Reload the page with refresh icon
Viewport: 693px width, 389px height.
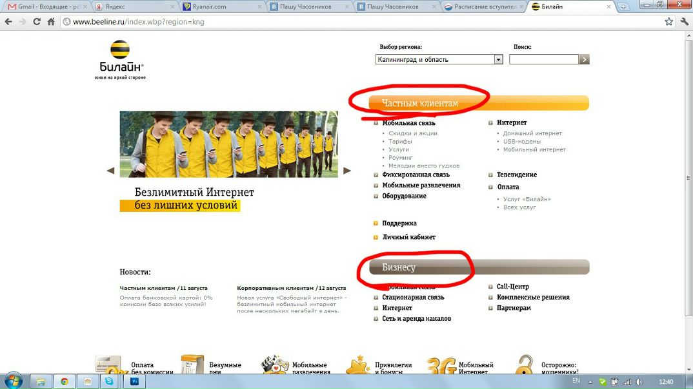[37, 22]
